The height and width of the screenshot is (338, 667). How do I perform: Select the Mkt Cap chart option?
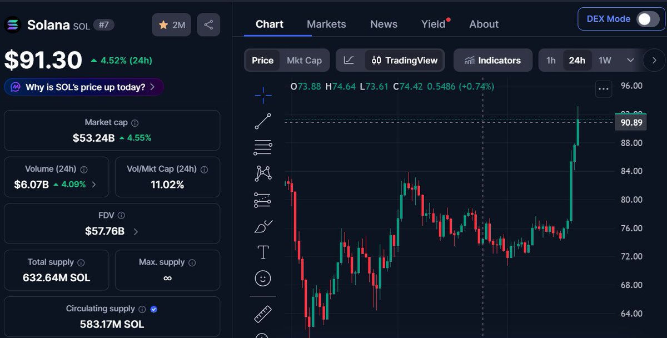304,60
